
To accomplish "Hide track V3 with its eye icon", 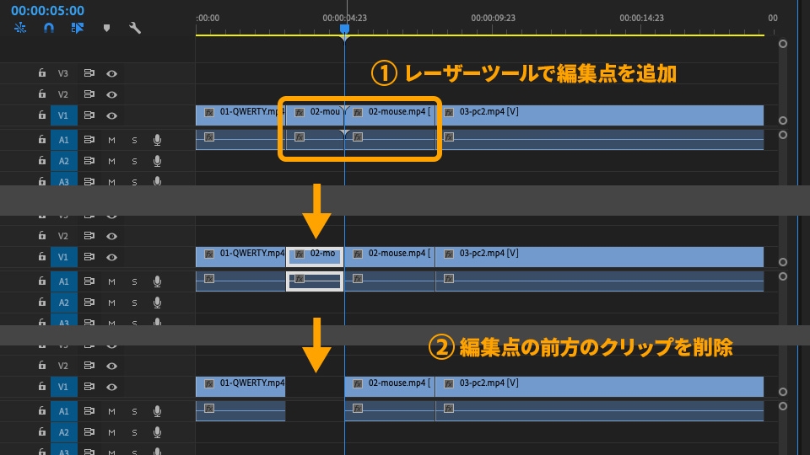I will pos(111,74).
